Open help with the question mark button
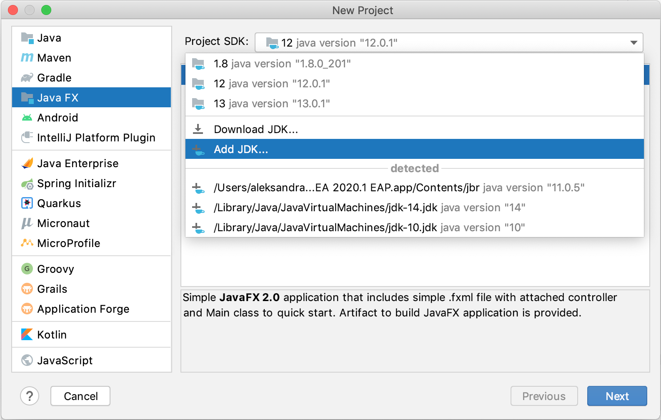Viewport: 661px width, 420px height. click(30, 396)
